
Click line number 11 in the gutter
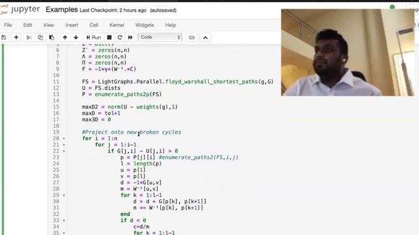point(56,82)
